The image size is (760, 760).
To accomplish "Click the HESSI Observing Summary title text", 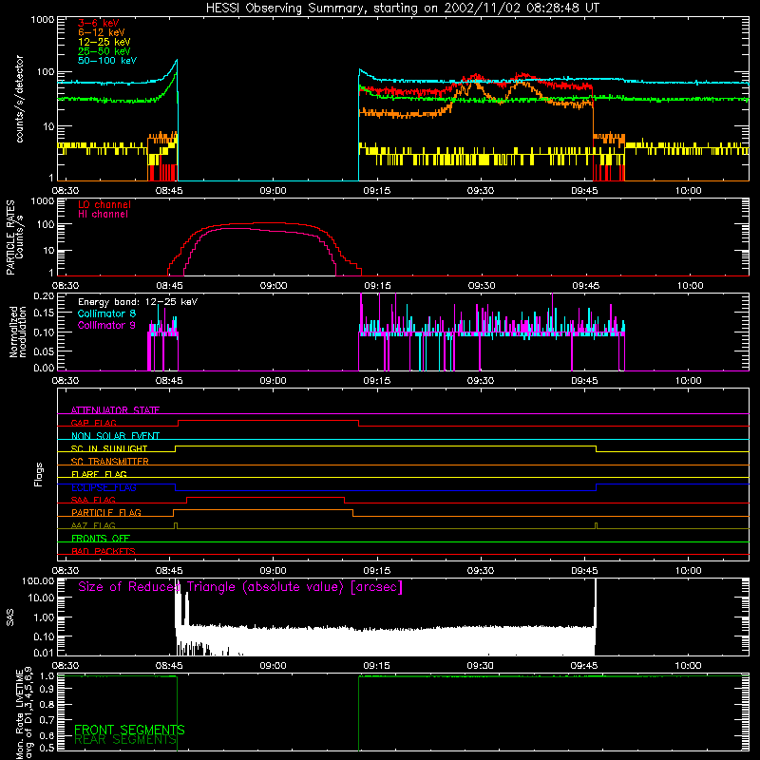I will [403, 9].
